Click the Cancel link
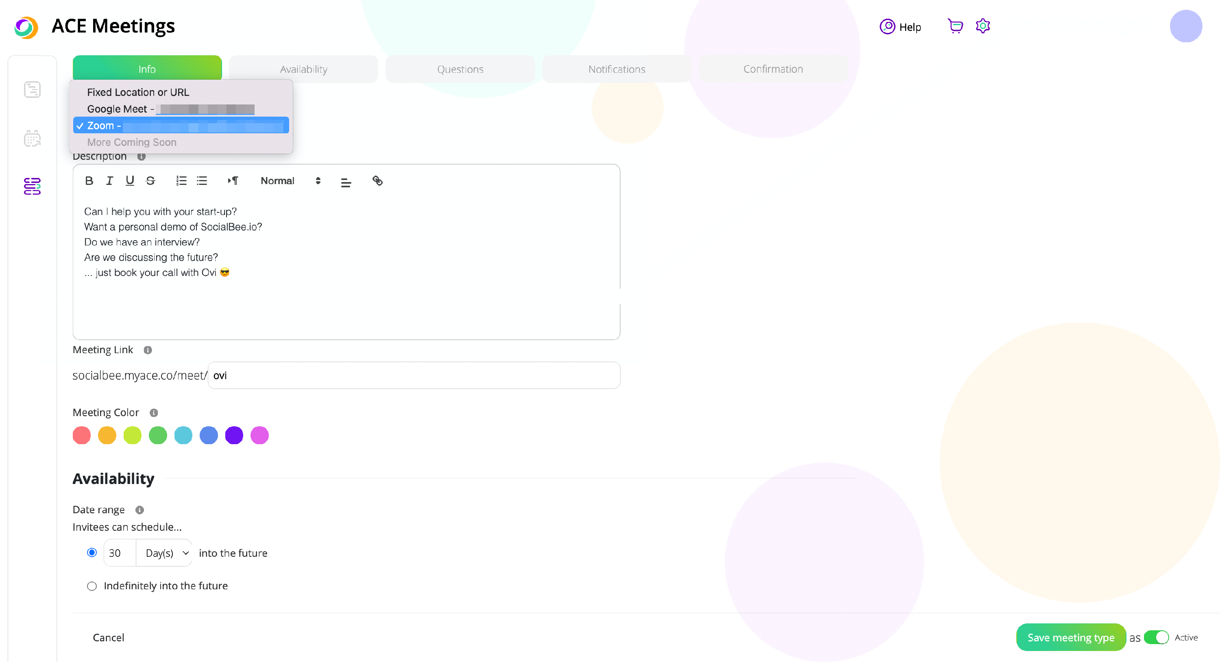The image size is (1220, 662). click(109, 637)
